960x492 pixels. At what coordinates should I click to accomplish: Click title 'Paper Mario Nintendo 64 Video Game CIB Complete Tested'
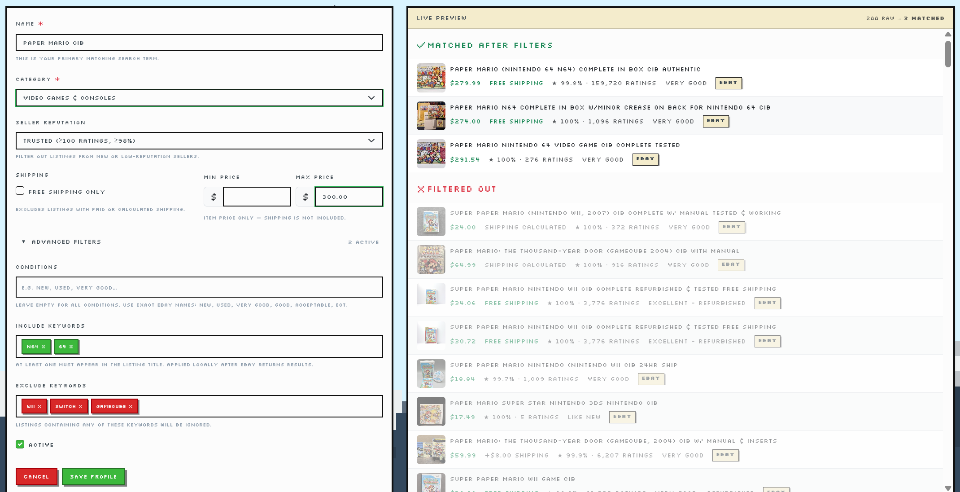point(565,145)
